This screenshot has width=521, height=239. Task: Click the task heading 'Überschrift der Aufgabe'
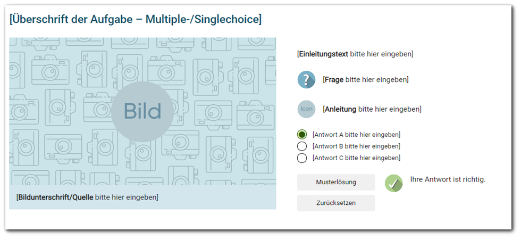click(136, 19)
